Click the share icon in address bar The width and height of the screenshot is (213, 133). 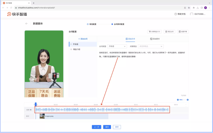(x=185, y=8)
